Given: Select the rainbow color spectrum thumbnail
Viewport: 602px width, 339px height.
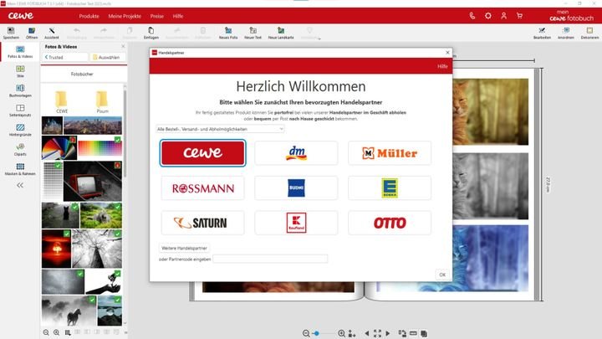Looking at the screenshot, I should click(99, 148).
